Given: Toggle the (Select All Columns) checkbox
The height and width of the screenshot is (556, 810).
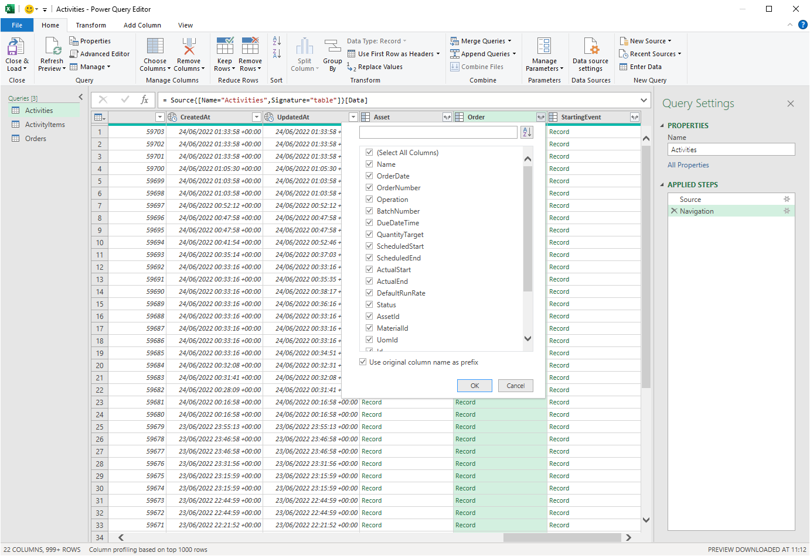Looking at the screenshot, I should click(x=369, y=152).
